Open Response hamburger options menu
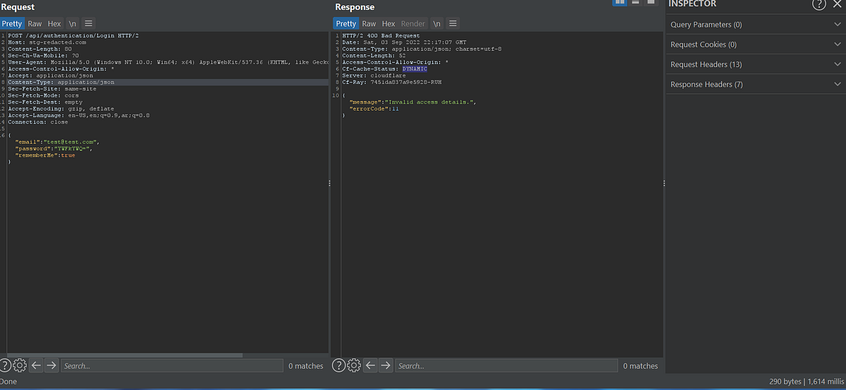The height and width of the screenshot is (390, 846). [x=453, y=23]
